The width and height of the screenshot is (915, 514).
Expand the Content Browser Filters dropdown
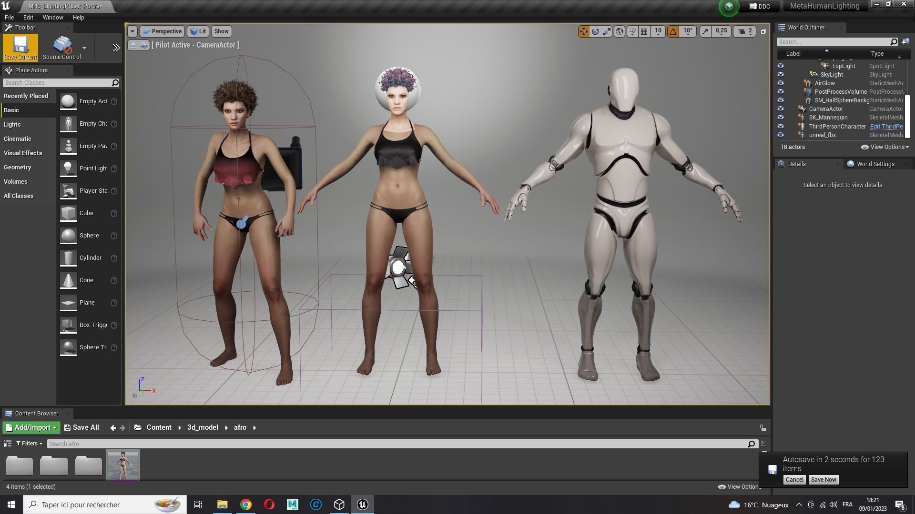point(30,444)
